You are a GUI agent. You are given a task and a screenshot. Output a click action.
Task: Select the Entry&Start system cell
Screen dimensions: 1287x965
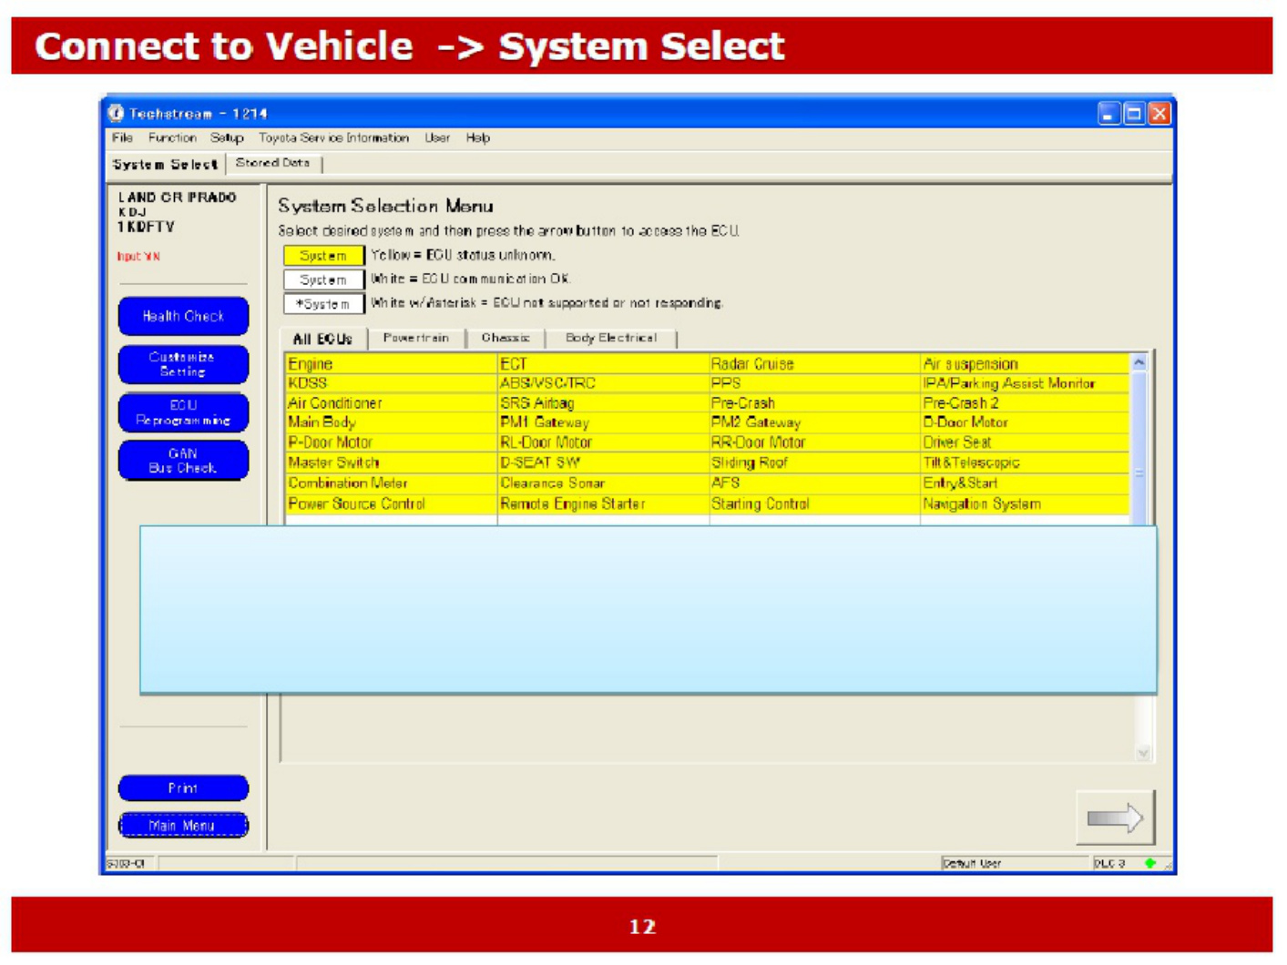click(x=1026, y=483)
